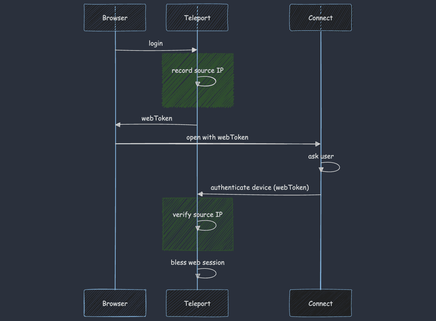Click the arrowhead of the login arrow

pyautogui.click(x=194, y=50)
